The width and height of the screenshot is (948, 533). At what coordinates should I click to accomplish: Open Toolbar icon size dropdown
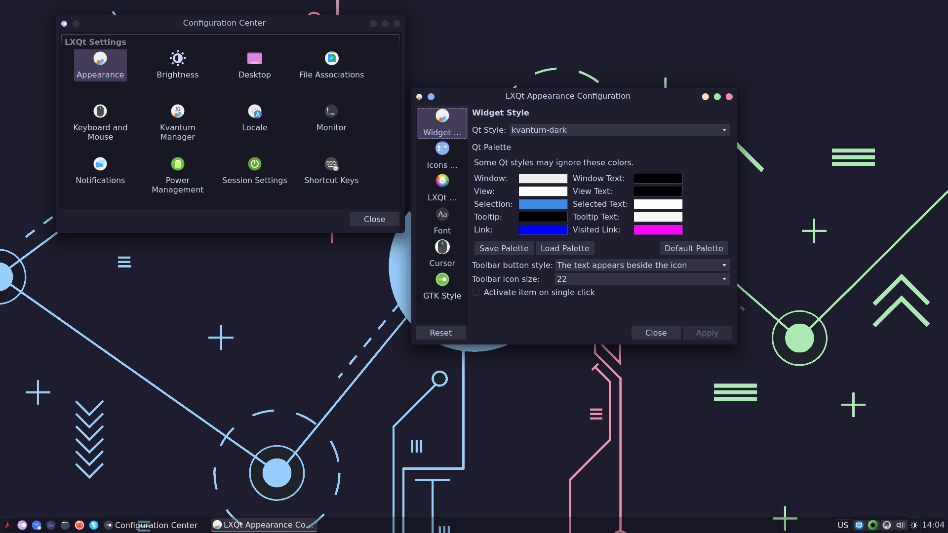(x=642, y=279)
